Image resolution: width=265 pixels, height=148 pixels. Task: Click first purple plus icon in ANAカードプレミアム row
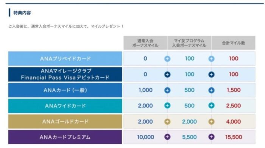click(x=167, y=137)
